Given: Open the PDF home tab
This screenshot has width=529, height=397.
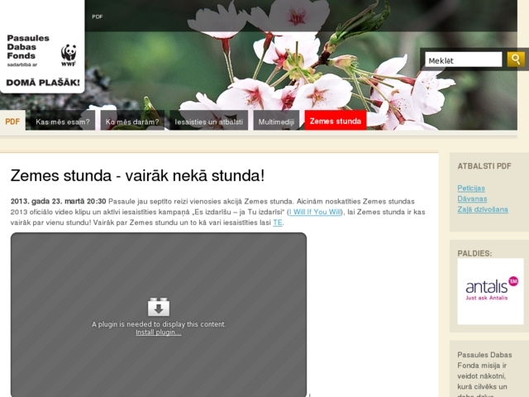Looking at the screenshot, I should [x=12, y=121].
